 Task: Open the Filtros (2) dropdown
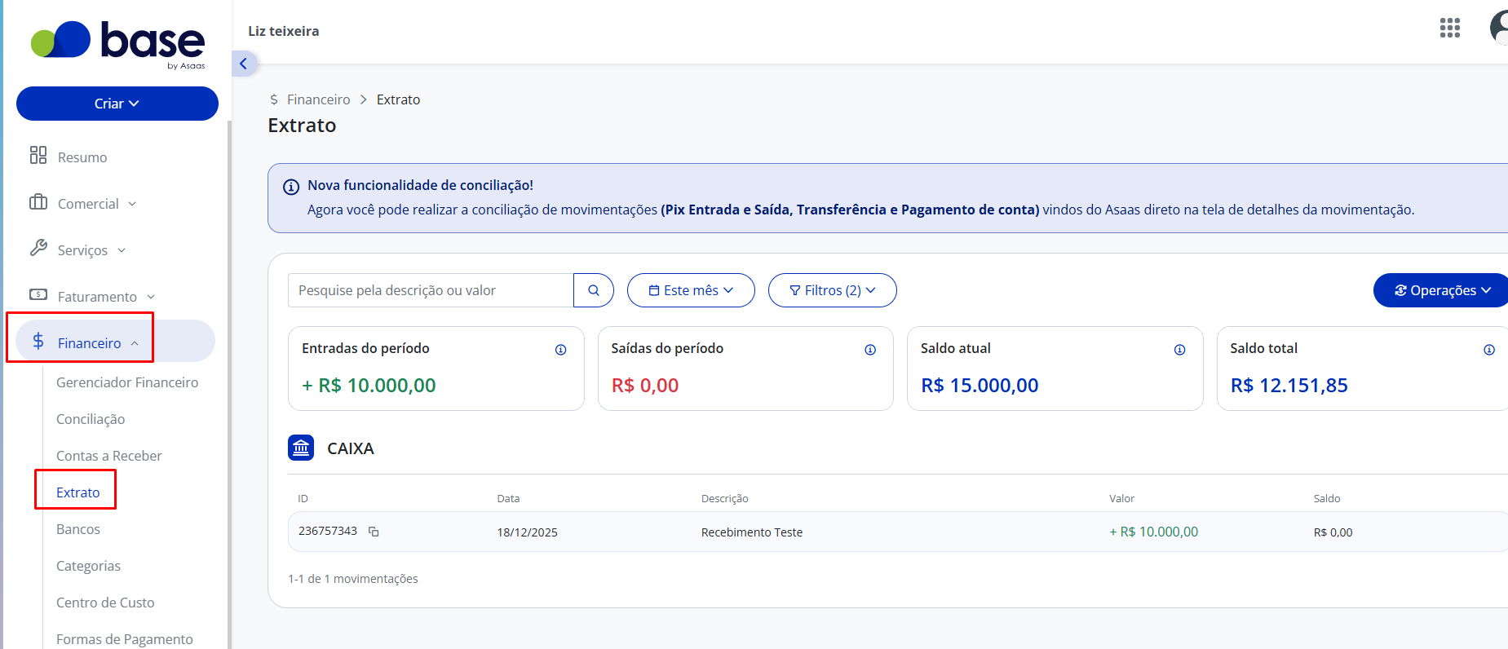pyautogui.click(x=833, y=290)
